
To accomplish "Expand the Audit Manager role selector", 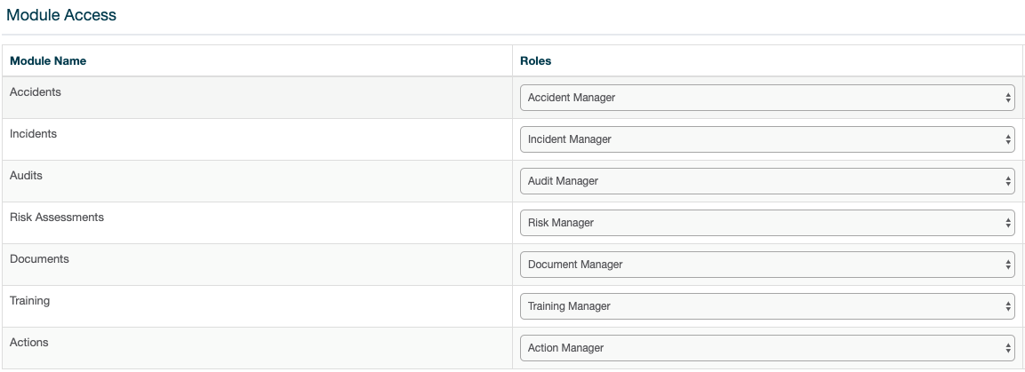I will (767, 181).
